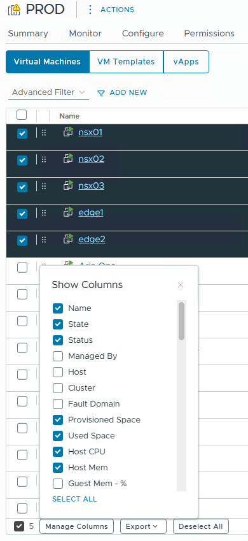Uncheck the Provisioned Space column
This screenshot has width=248, height=541.
58,420
